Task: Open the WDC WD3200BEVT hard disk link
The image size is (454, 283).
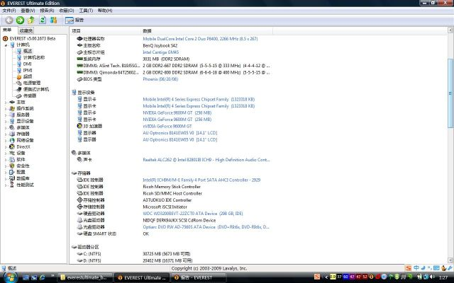Action: [x=193, y=214]
